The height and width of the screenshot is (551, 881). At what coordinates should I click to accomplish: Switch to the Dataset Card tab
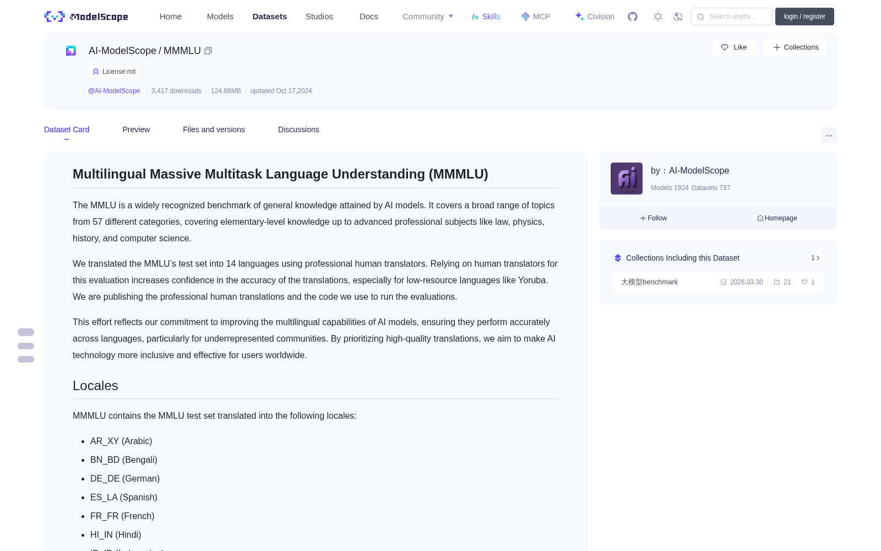point(67,129)
